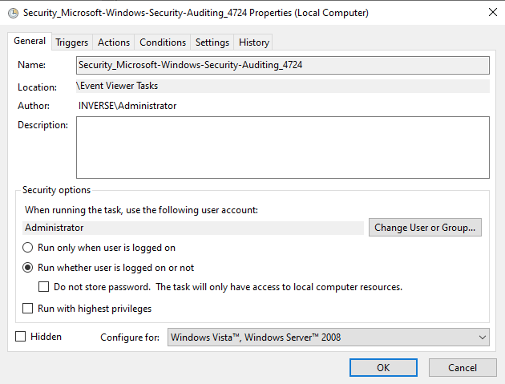Expand the Configure for dropdown
Viewport: 505px width, 384px height.
pyautogui.click(x=328, y=338)
